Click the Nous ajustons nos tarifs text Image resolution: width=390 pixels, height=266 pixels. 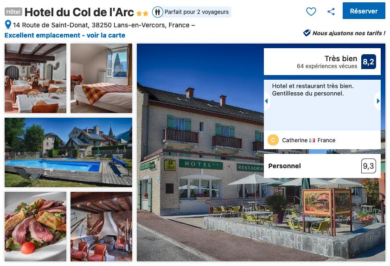349,33
